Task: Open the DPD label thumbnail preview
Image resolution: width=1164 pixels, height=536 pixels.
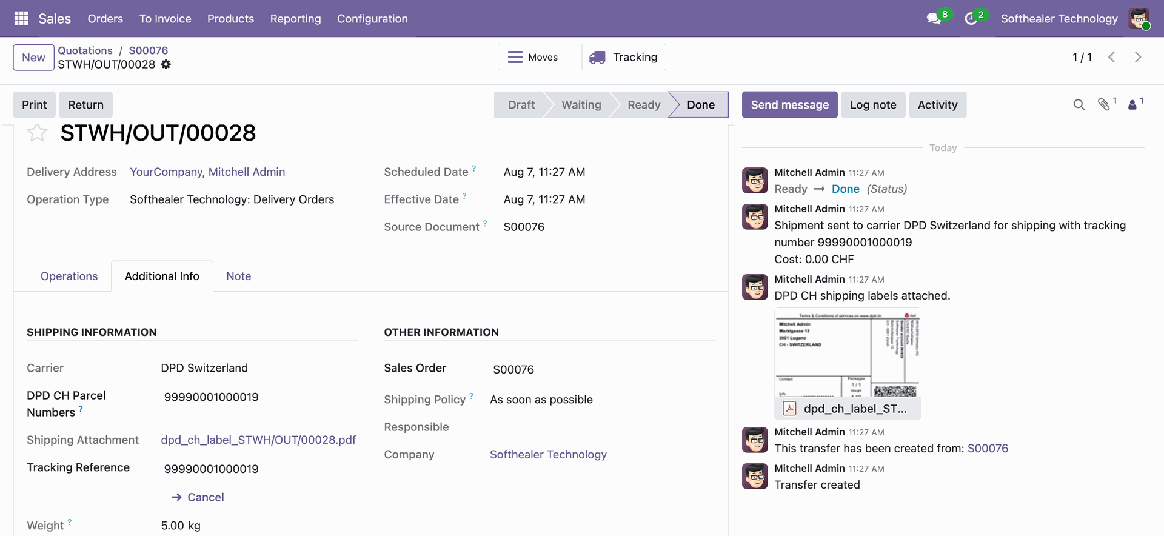Action: [848, 353]
